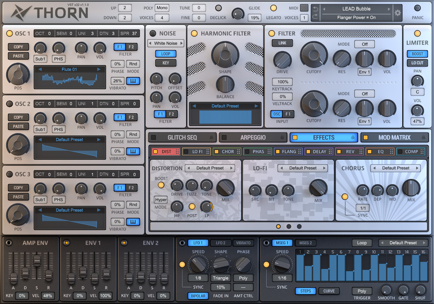The width and height of the screenshot is (434, 304).
Task: Click the filter LINK button
Action: pos(282,43)
